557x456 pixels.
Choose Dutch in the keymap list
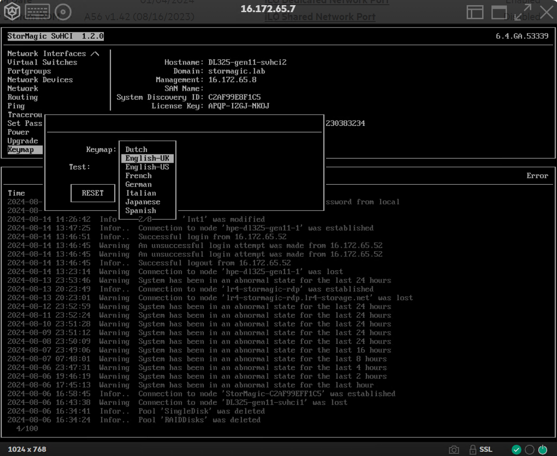(136, 149)
